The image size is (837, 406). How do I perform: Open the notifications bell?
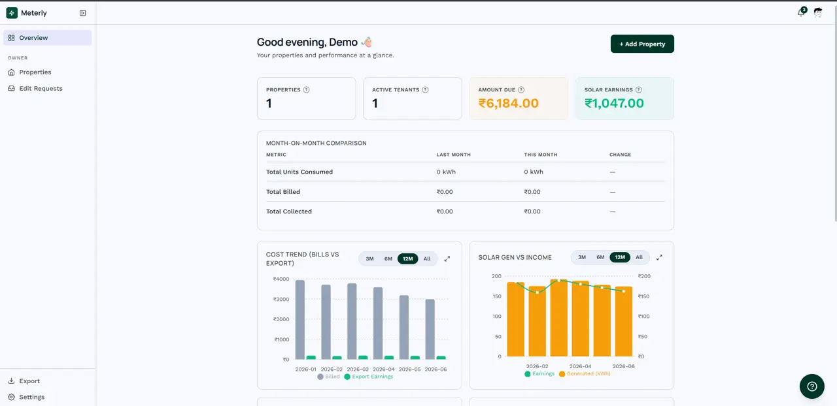click(x=801, y=12)
